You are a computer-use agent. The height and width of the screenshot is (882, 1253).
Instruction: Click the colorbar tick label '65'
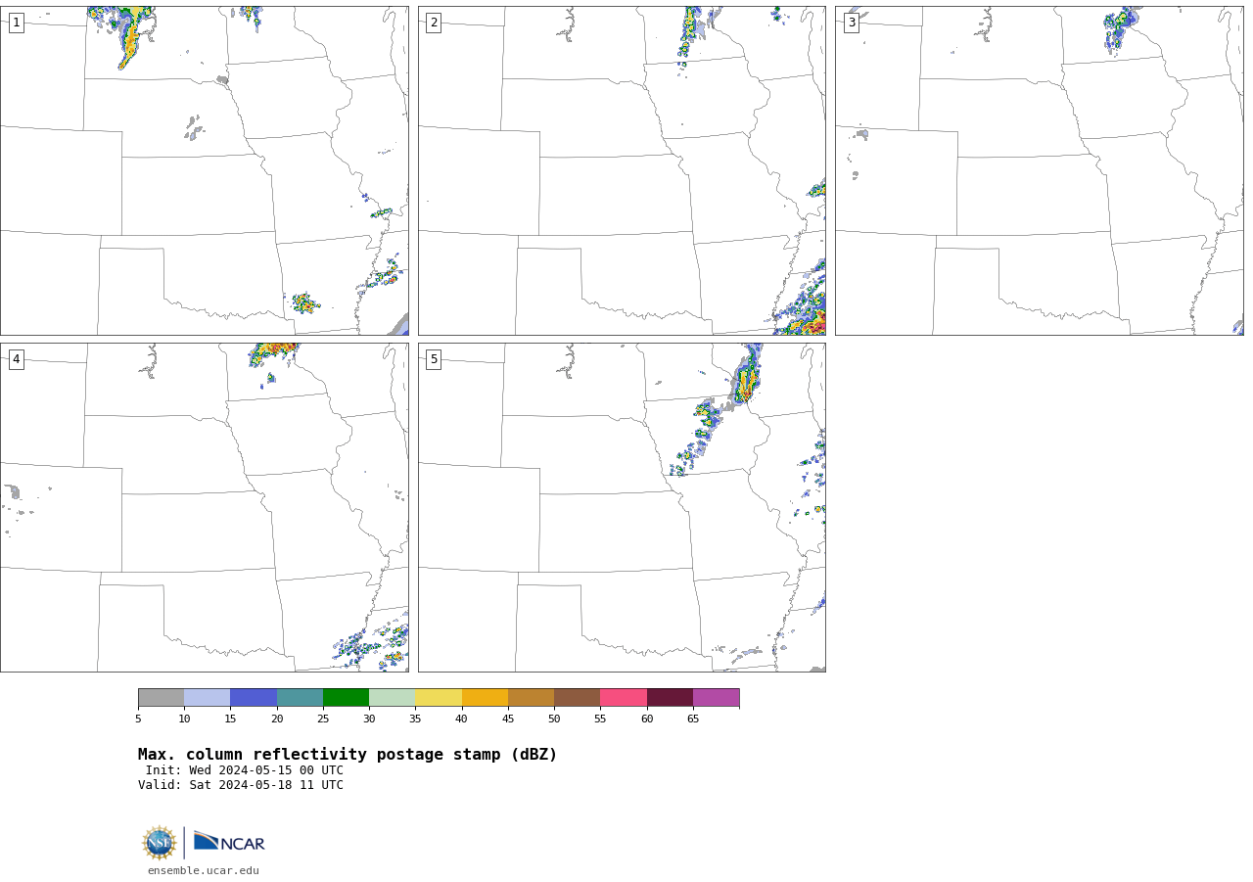point(693,720)
